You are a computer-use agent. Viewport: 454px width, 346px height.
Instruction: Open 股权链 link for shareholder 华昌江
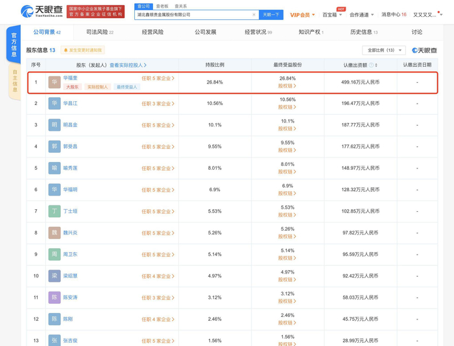(287, 108)
